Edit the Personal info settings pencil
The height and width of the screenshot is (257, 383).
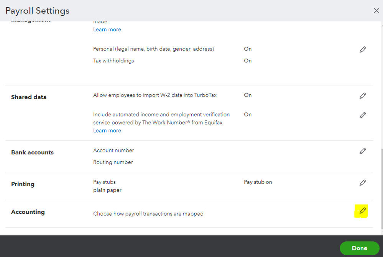[x=362, y=49]
